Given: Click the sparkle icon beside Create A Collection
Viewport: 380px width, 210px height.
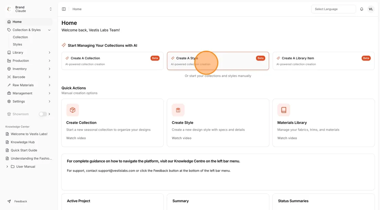Looking at the screenshot, I should [67, 58].
